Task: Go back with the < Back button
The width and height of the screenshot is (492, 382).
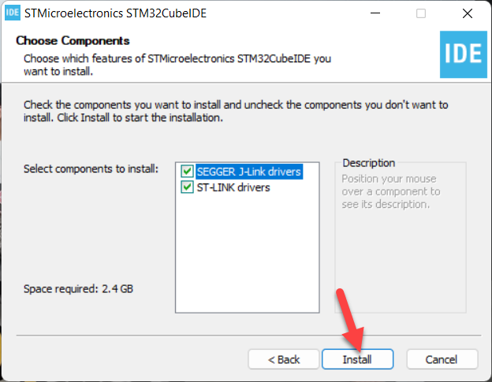Action: (x=284, y=359)
